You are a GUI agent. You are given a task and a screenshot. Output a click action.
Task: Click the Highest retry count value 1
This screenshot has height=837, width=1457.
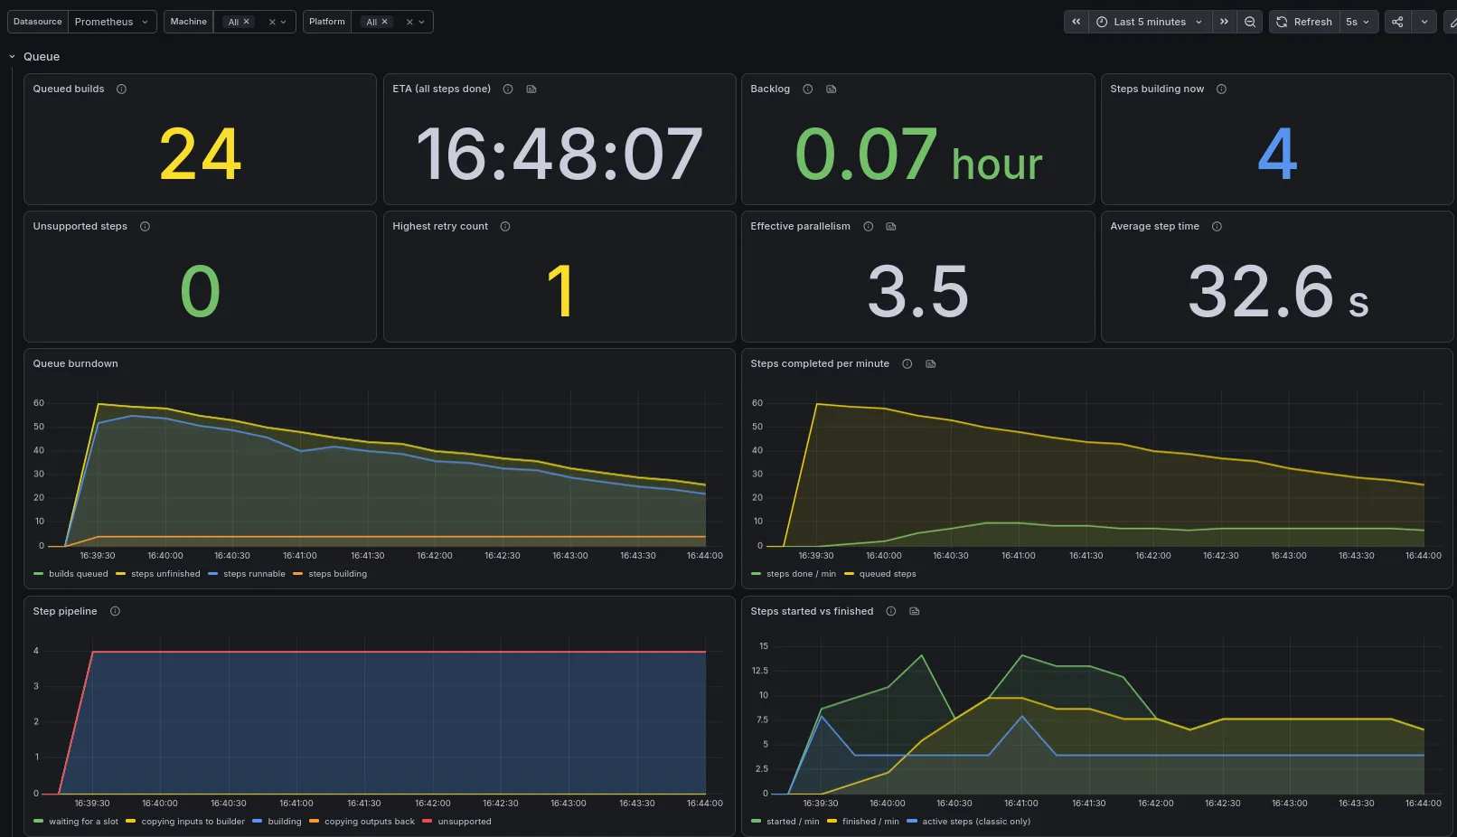(x=559, y=291)
